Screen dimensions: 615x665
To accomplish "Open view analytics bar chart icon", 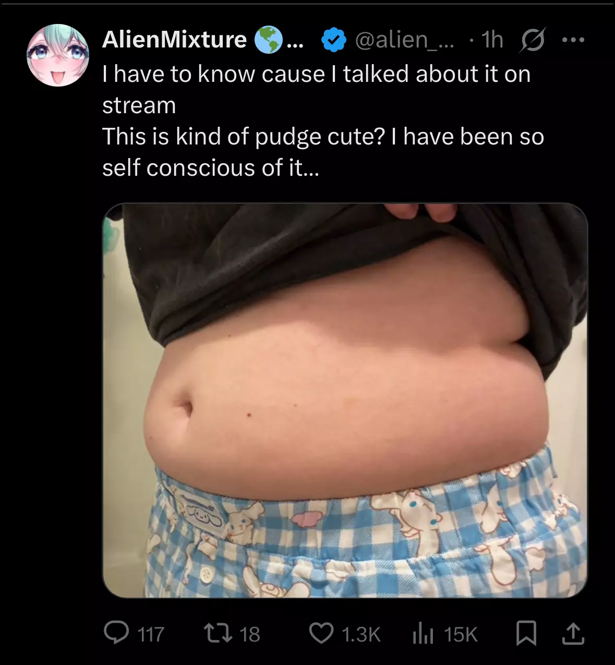I will pyautogui.click(x=423, y=633).
